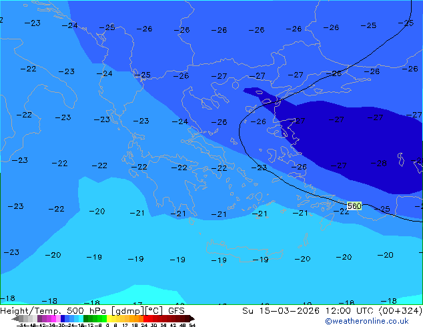Click the 12 tick label on legend
Image resolution: width=423 pixels, height=327 pixels.
point(125,325)
